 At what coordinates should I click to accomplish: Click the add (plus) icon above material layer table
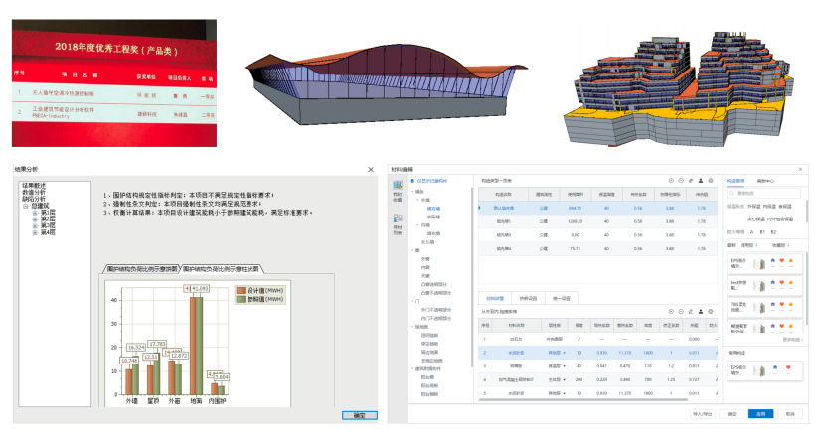[671, 311]
